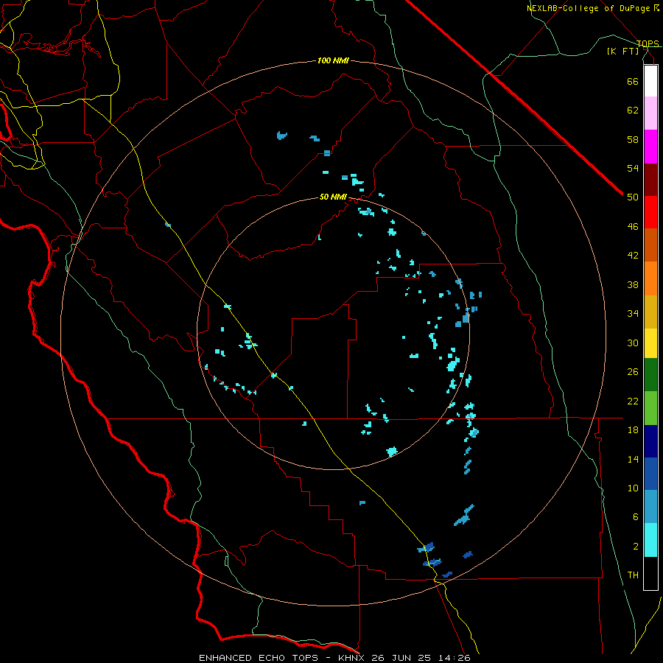The height and width of the screenshot is (663, 663).
Task: Click the light green 22-26 kft swatch
Action: pos(650,408)
